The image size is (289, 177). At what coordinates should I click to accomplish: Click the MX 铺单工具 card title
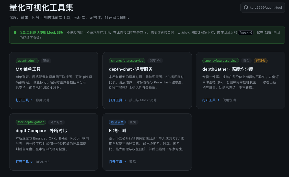click(x=28, y=69)
